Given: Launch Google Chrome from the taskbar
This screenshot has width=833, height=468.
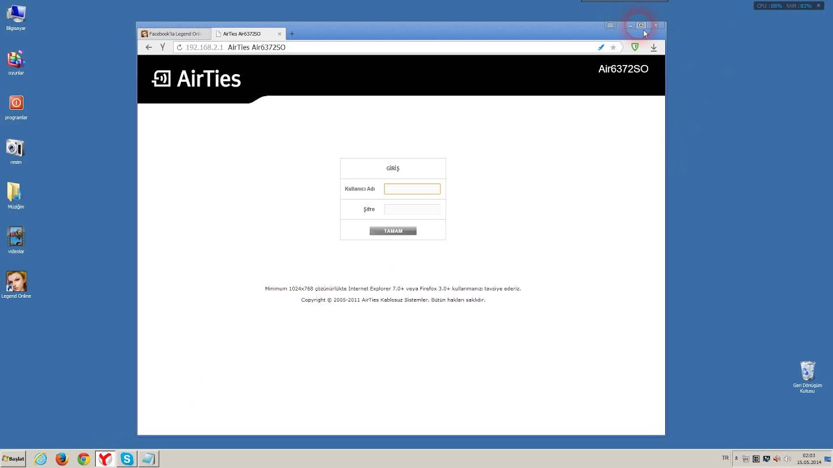Looking at the screenshot, I should pos(83,459).
